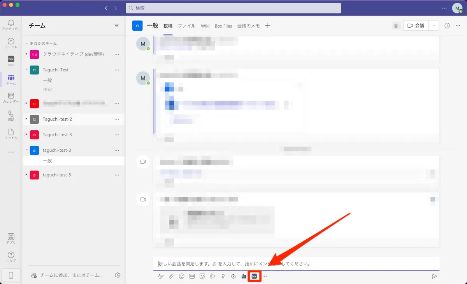The height and width of the screenshot is (284, 467).
Task: Open the Box Files tab
Action: [x=223, y=26]
